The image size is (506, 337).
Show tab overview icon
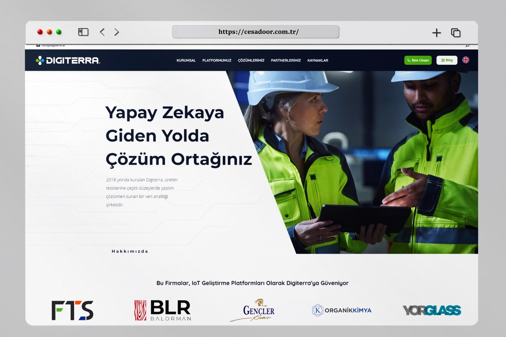pos(456,33)
